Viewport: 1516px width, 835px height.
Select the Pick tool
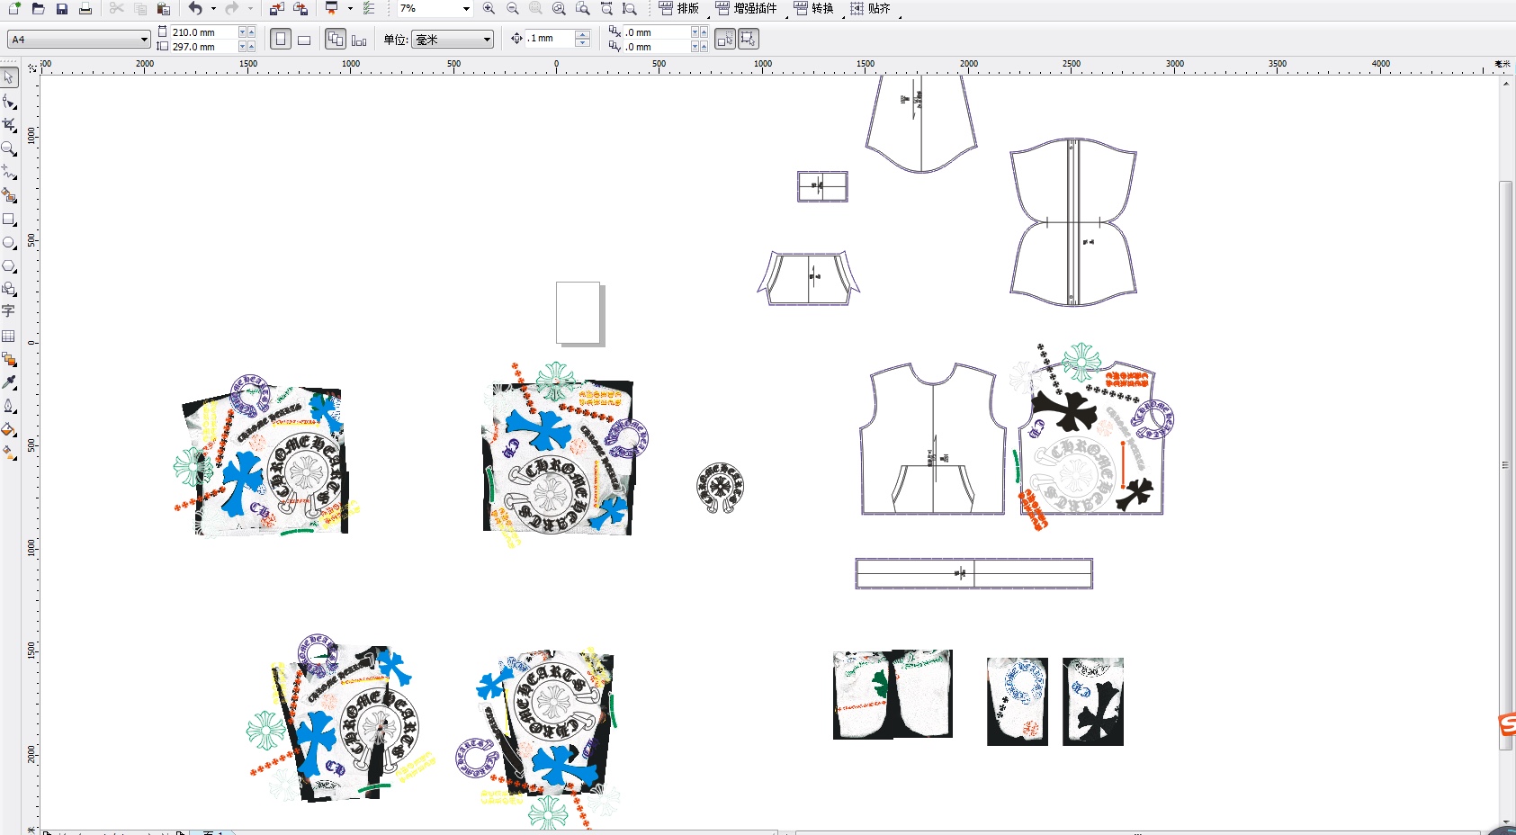[9, 77]
